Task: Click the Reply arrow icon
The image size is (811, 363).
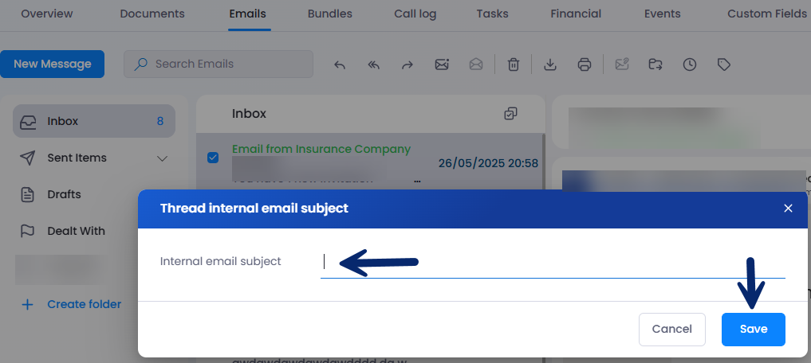Action: coord(340,64)
